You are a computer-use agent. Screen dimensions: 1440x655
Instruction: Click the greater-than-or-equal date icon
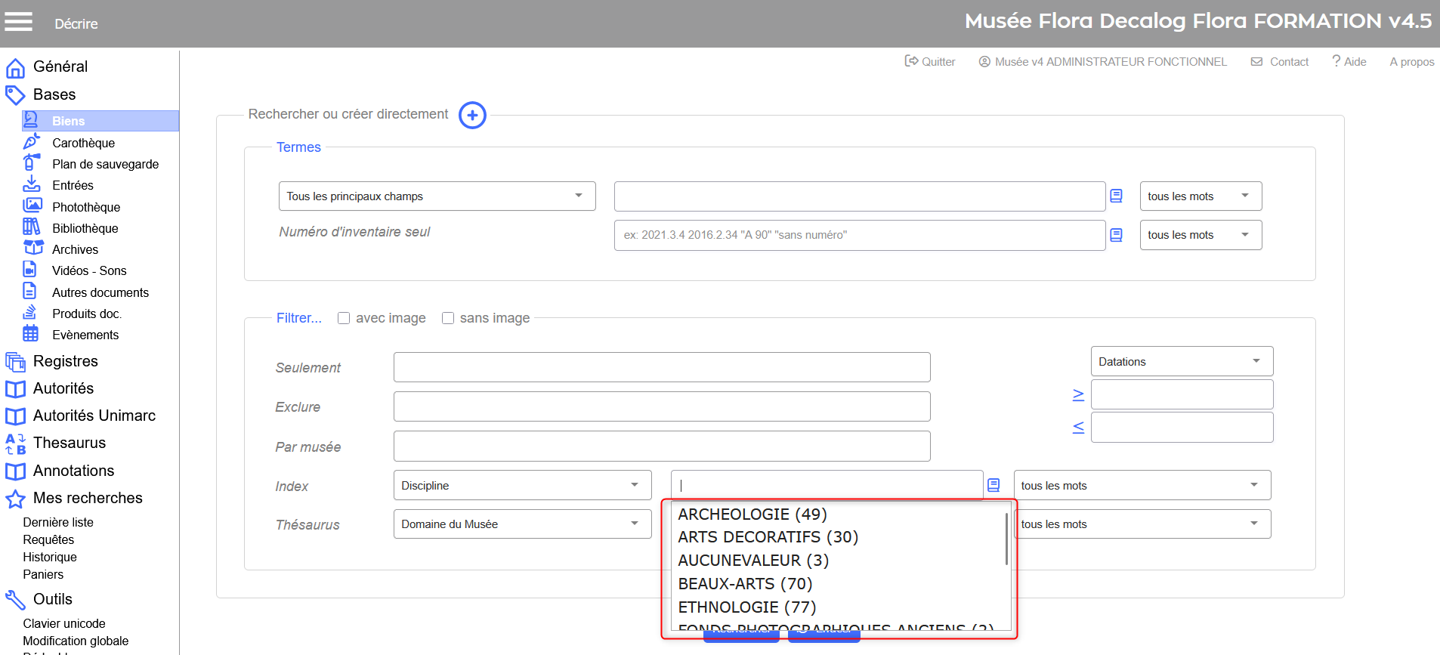click(1078, 394)
